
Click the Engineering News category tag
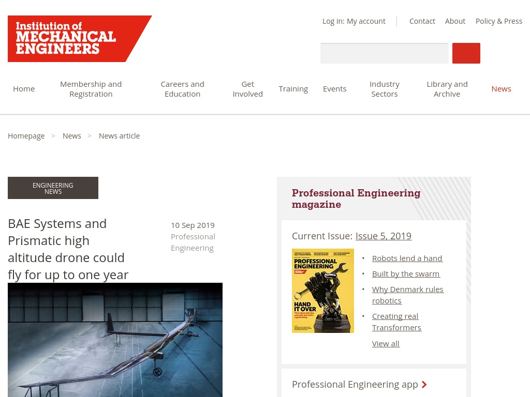(x=53, y=188)
